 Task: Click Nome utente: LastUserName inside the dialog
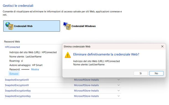tap(89, 65)
